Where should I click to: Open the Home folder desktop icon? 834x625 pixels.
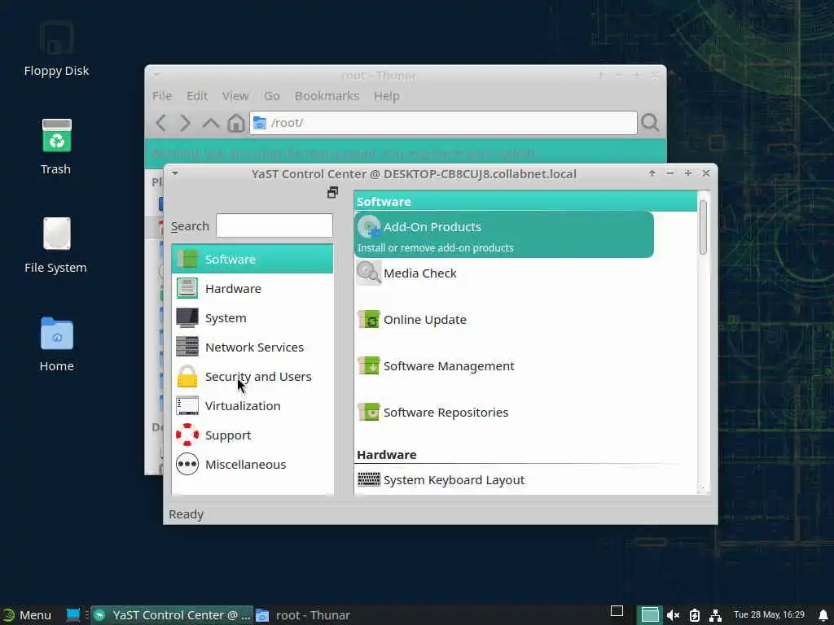(56, 333)
